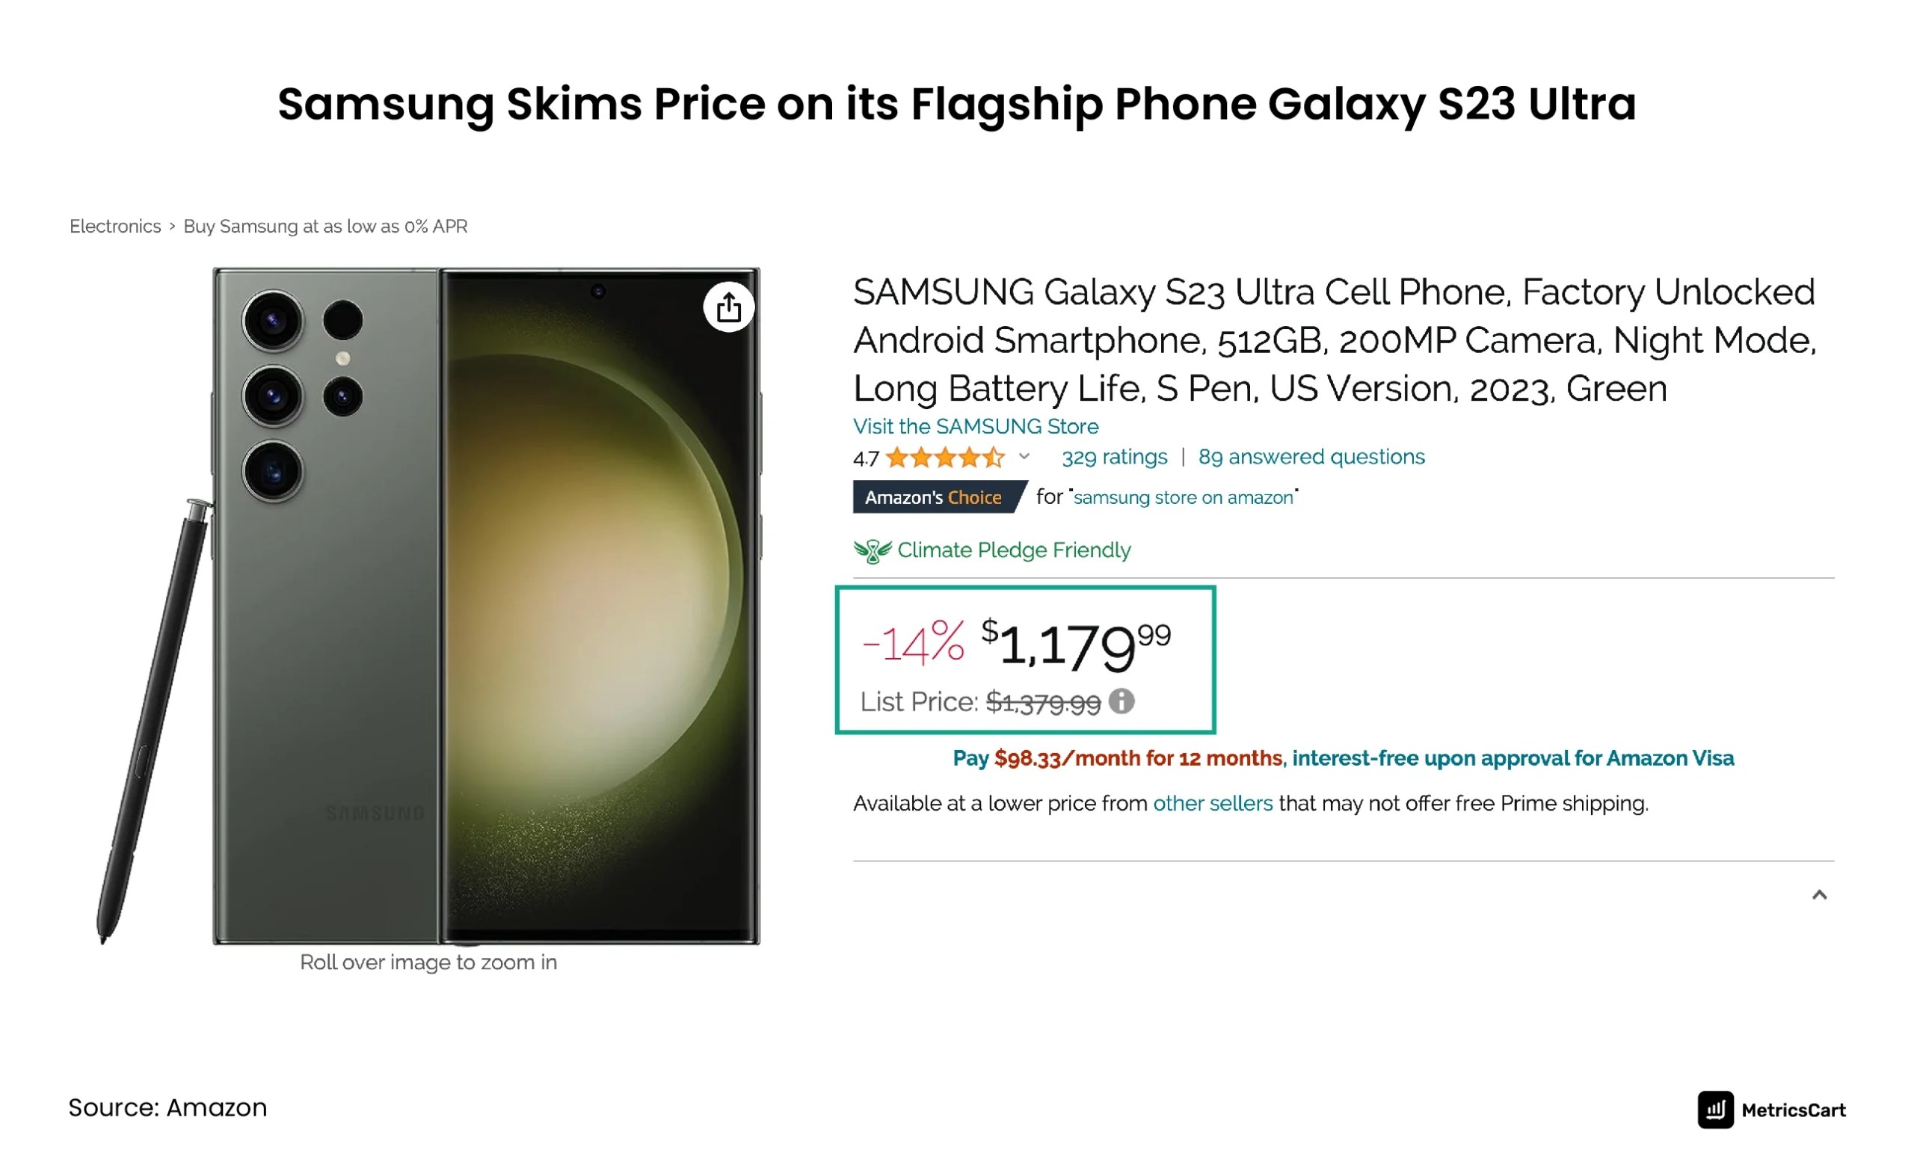Click the MetricsCart logo icon
The width and height of the screenshot is (1914, 1159).
pos(1716,1110)
